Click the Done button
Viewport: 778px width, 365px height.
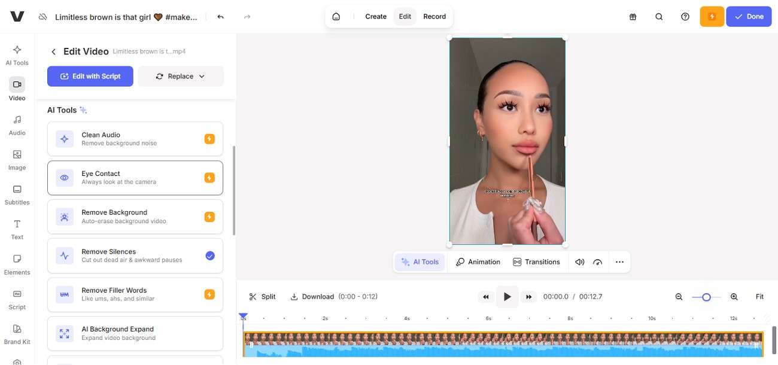[x=749, y=17]
